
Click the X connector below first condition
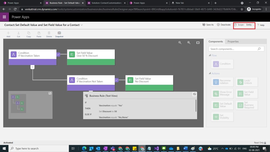[x=32, y=67]
